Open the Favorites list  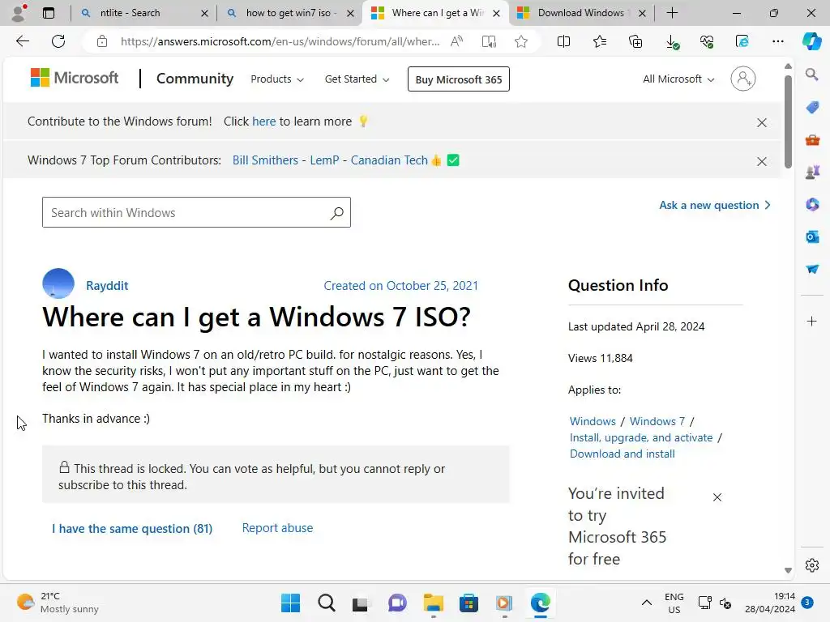[600, 41]
